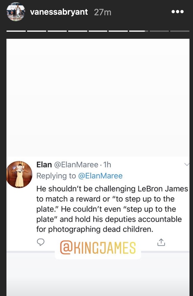
Task: Click the share arrow icon under tweet
Action: coord(161,242)
